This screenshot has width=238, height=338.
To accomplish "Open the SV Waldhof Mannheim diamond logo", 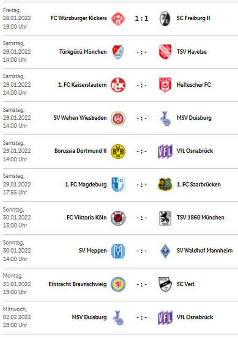I will point(165,251).
